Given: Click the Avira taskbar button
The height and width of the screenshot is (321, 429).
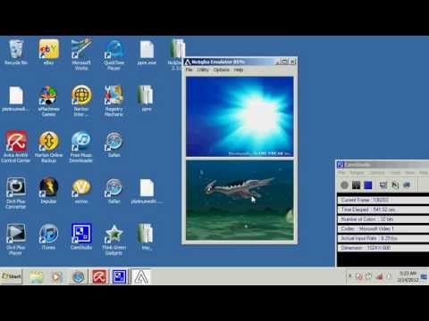Looking at the screenshot, I should (x=99, y=277).
